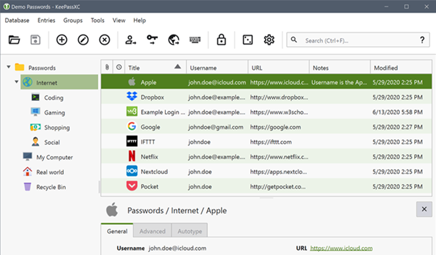
Task: Collapse the Passwords root group arrow
Action: coord(9,67)
